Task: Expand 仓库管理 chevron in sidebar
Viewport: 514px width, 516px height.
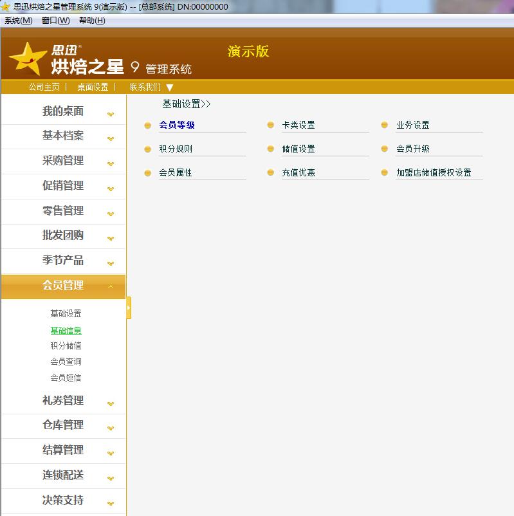Action: point(111,428)
